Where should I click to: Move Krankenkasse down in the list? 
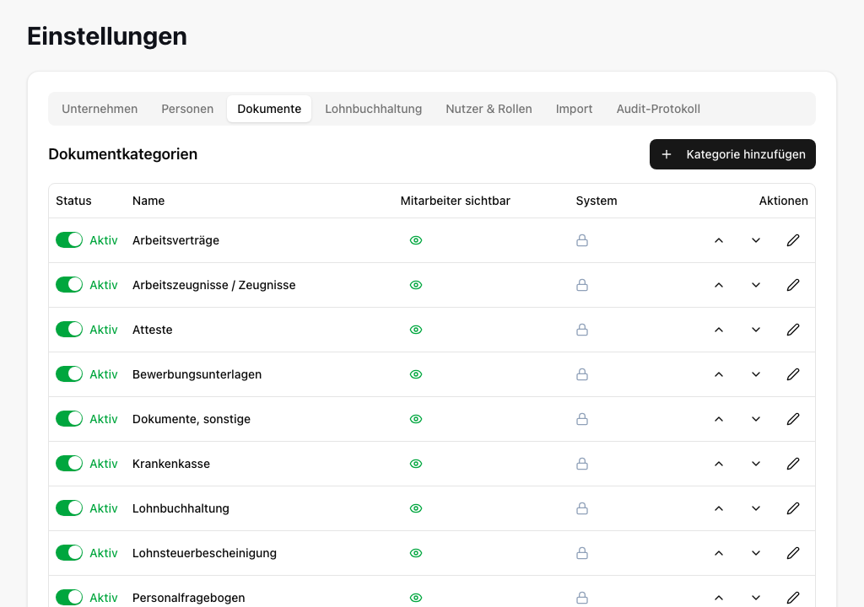point(756,464)
